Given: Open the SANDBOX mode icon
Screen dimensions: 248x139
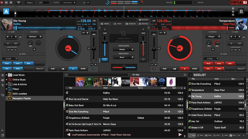Looking at the screenshot, I should tap(144, 20).
